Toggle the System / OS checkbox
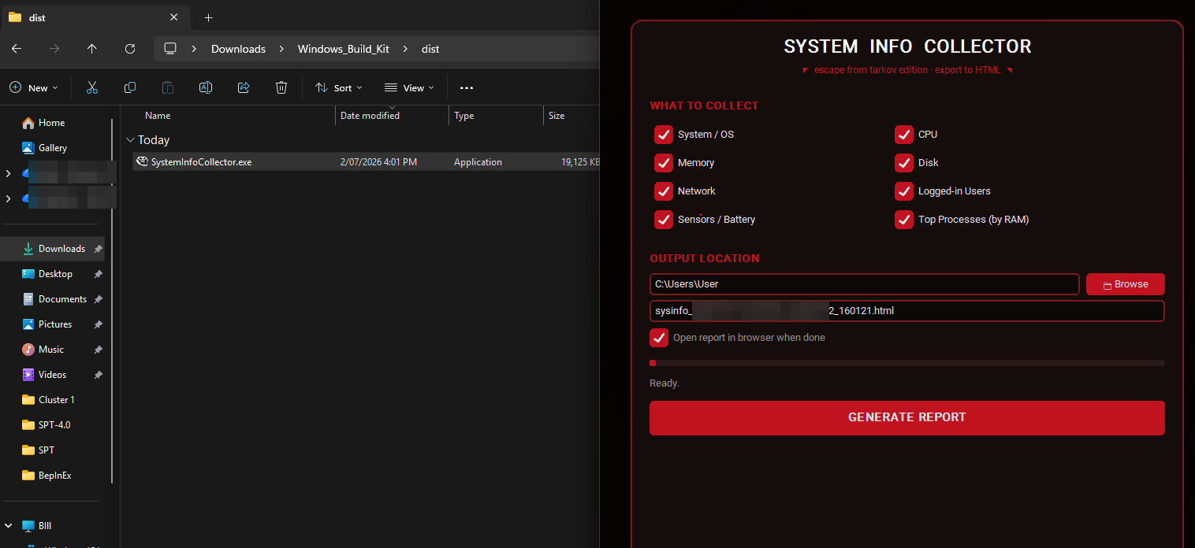The image size is (1195, 548). (x=663, y=135)
